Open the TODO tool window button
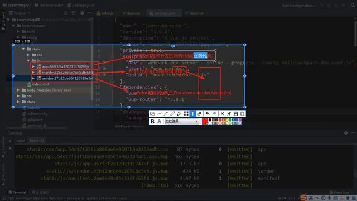 40,192
